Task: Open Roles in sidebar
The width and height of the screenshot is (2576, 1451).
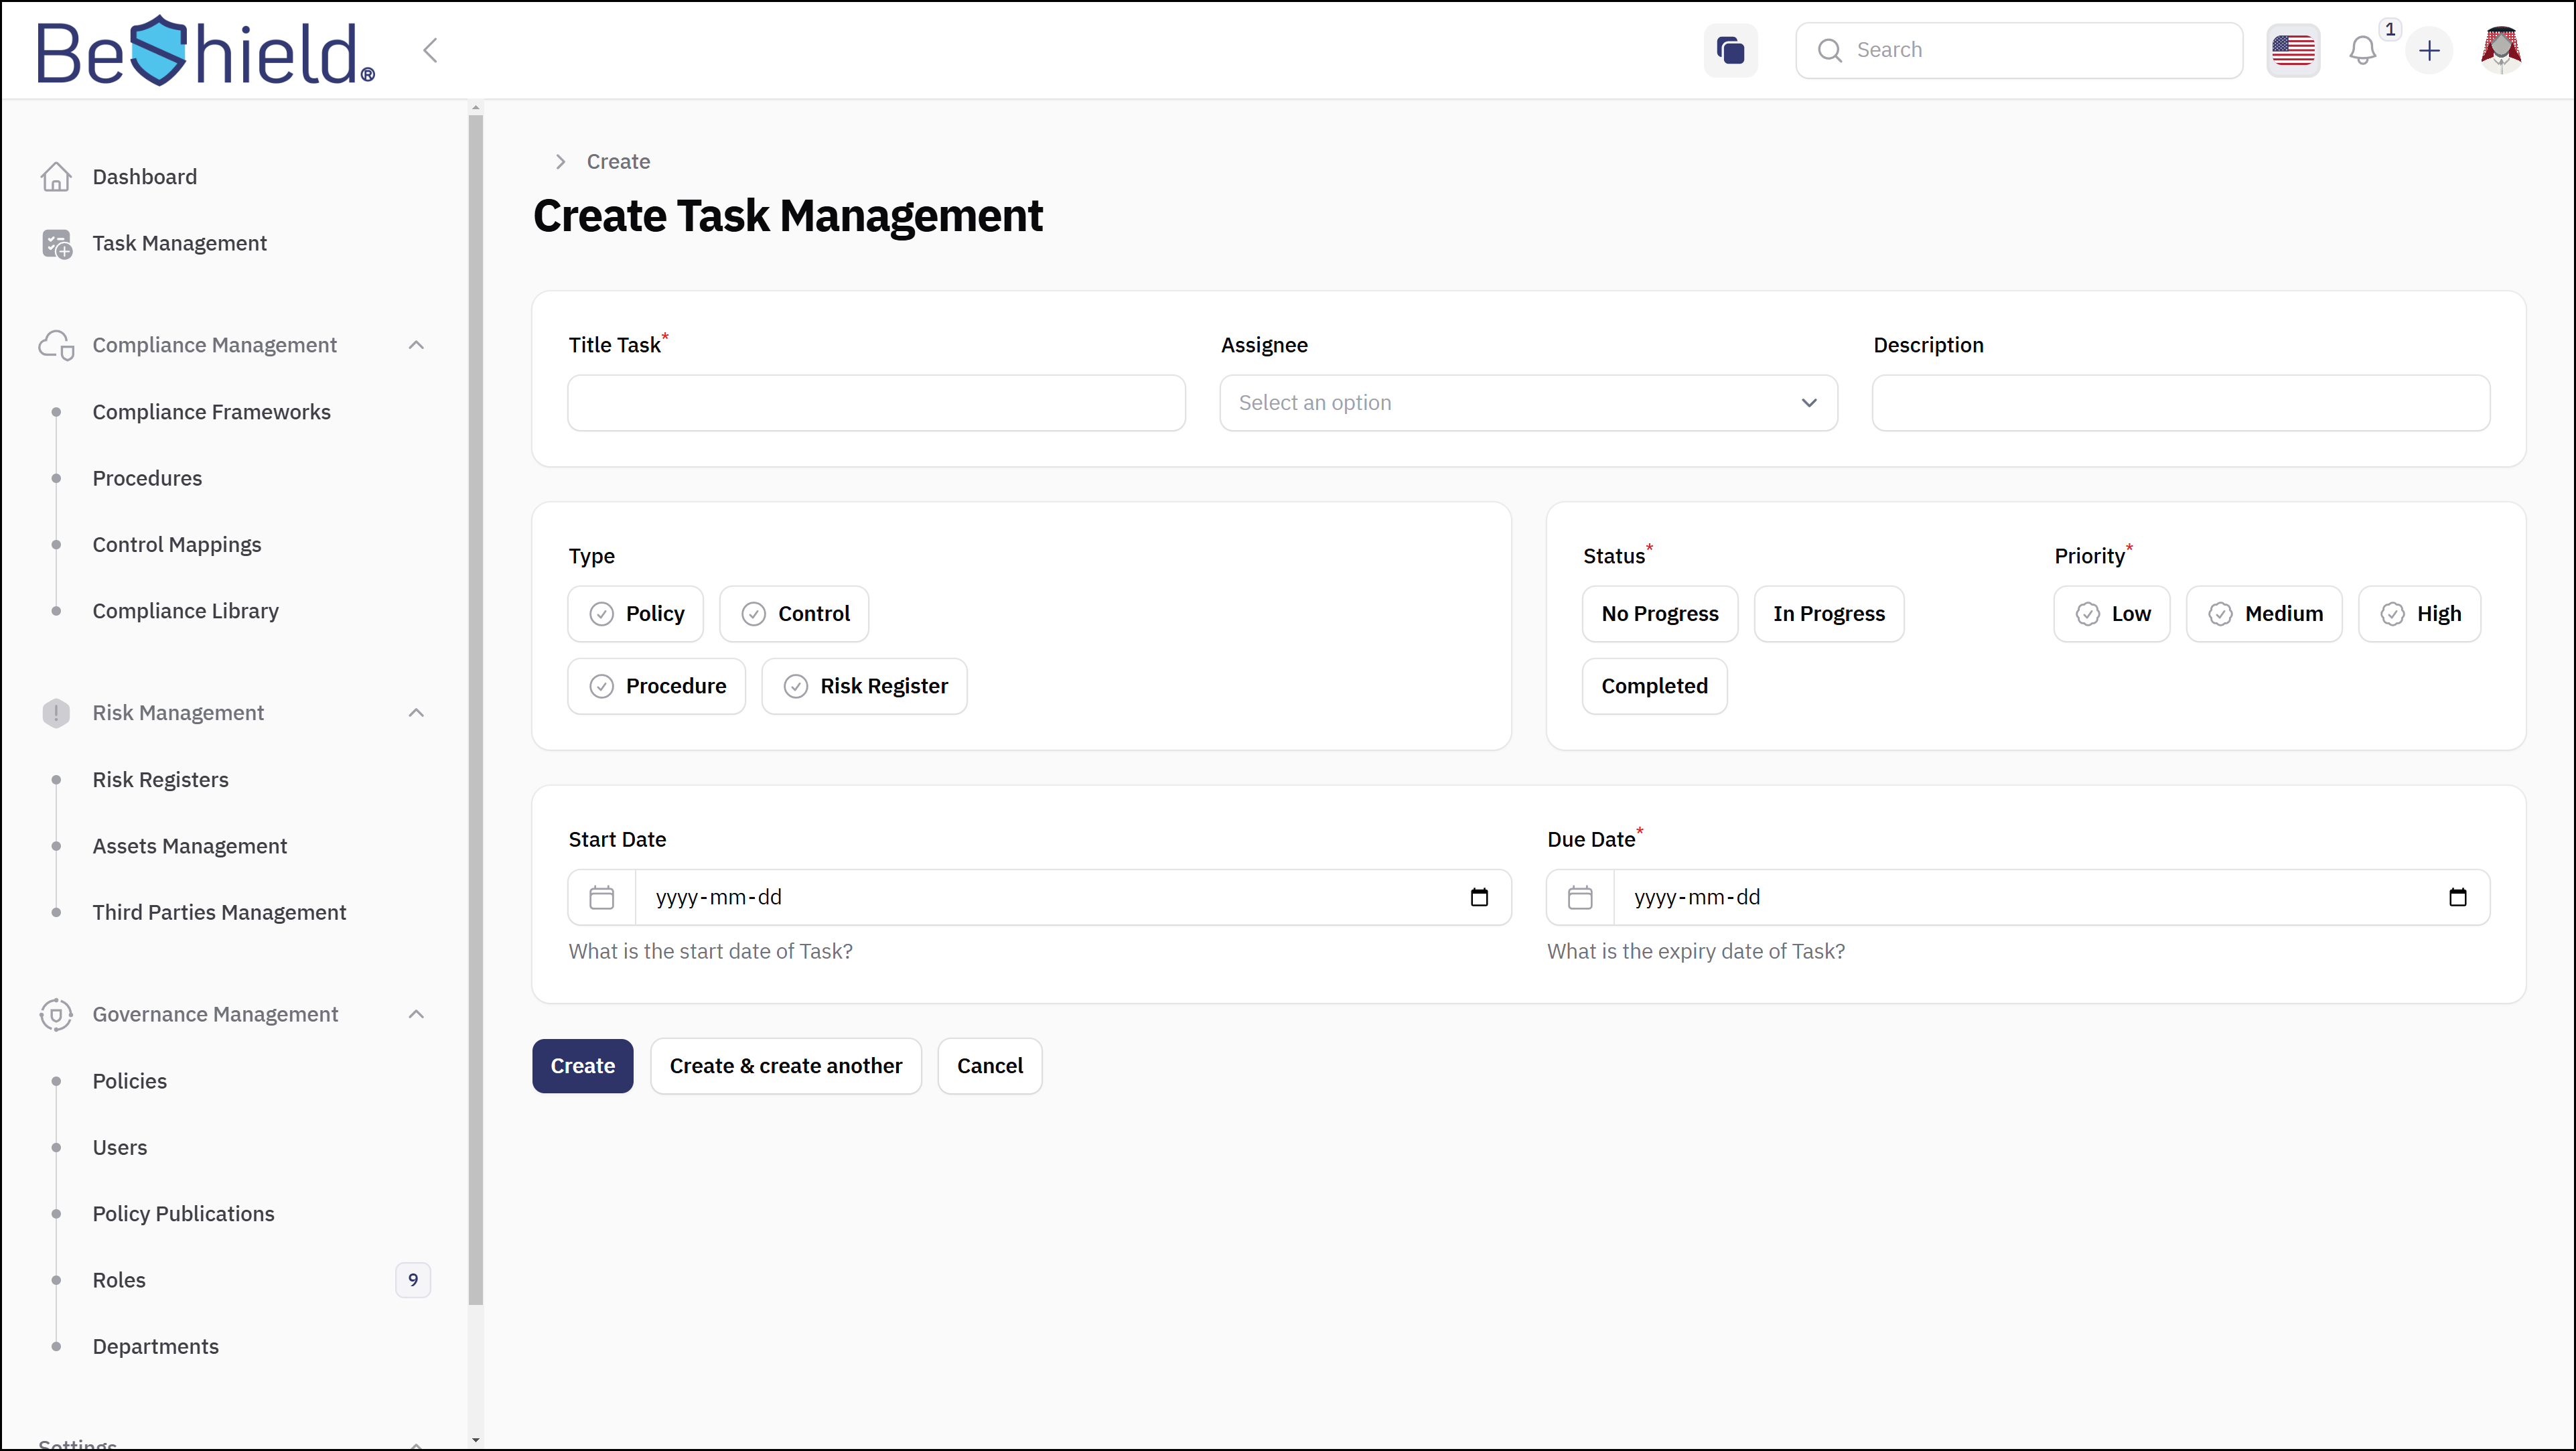Action: (119, 1280)
